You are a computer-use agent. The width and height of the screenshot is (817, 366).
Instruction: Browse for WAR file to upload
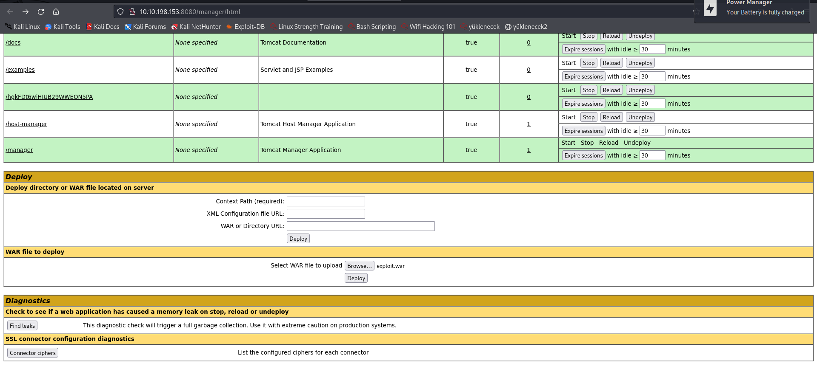pos(359,266)
